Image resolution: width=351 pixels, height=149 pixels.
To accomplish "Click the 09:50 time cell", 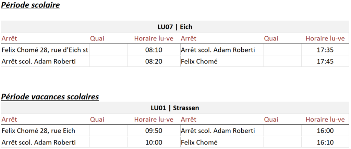I will click(154, 131).
